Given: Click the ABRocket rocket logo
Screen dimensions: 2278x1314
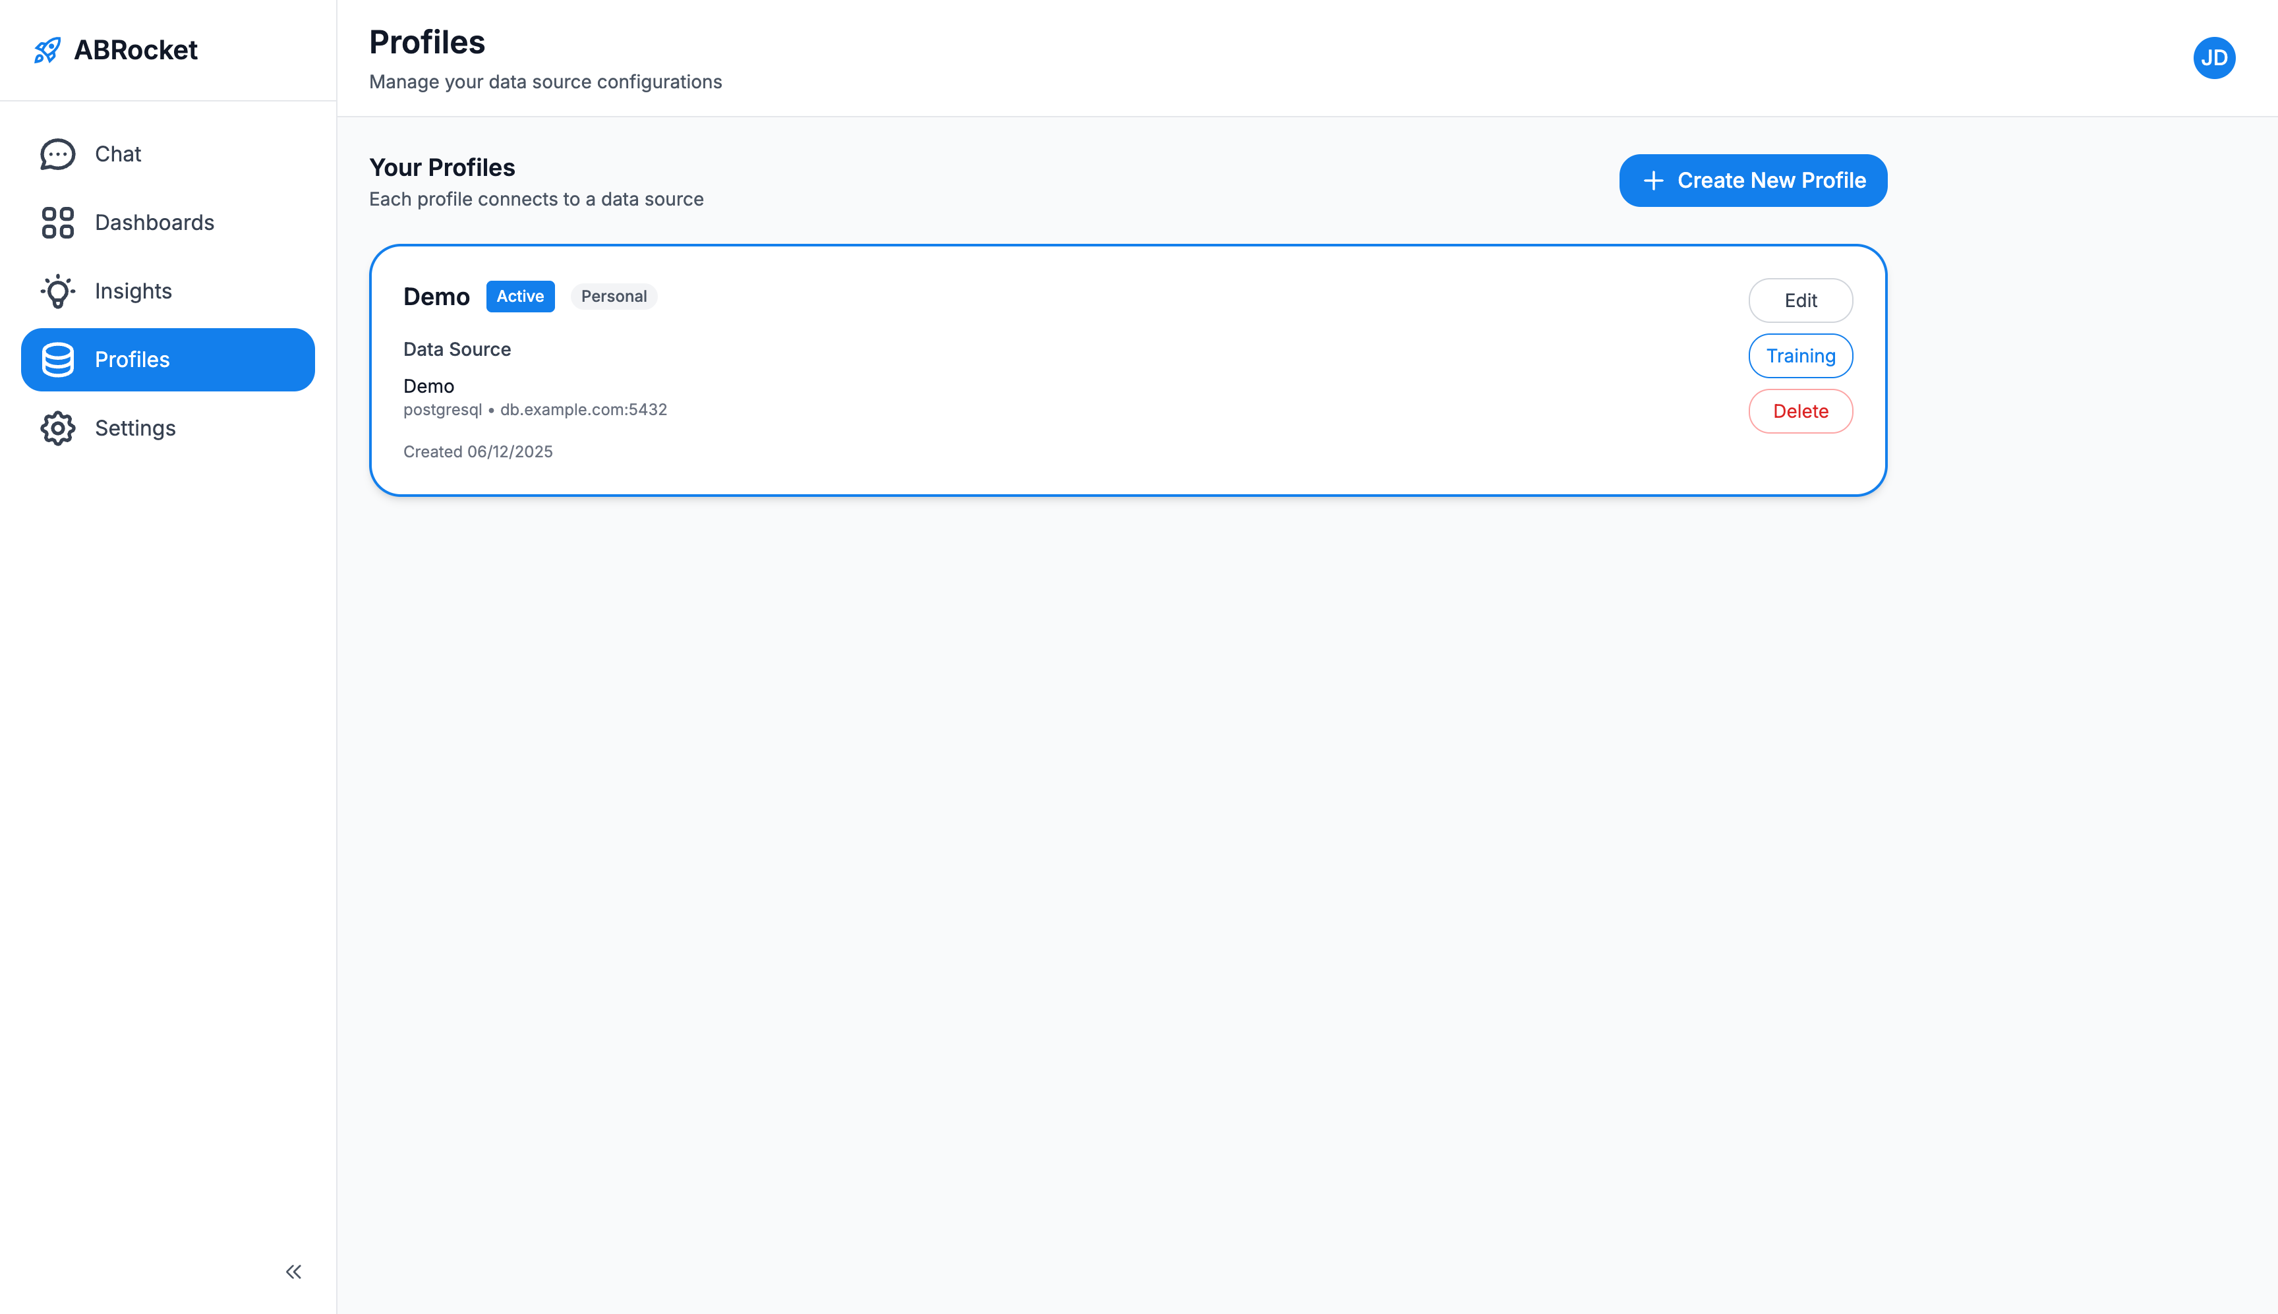Looking at the screenshot, I should [48, 49].
